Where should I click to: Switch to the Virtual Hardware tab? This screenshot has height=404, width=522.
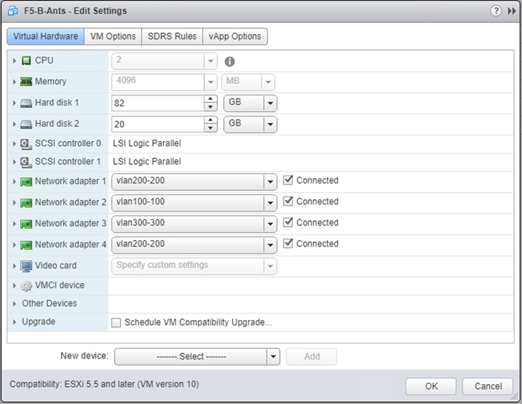[x=46, y=36]
